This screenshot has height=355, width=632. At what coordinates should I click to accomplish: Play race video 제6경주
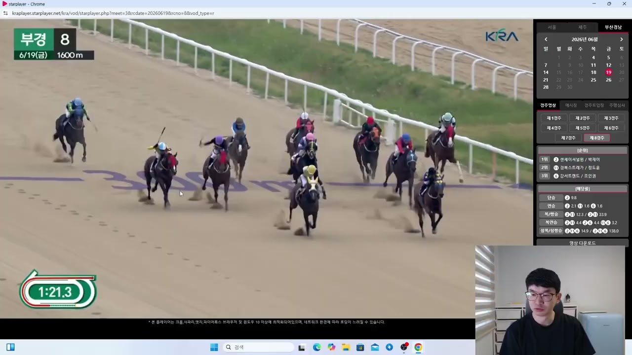point(611,128)
